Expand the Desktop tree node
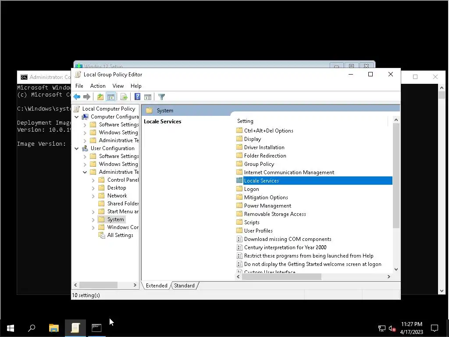Image resolution: width=449 pixels, height=337 pixels. click(x=93, y=188)
